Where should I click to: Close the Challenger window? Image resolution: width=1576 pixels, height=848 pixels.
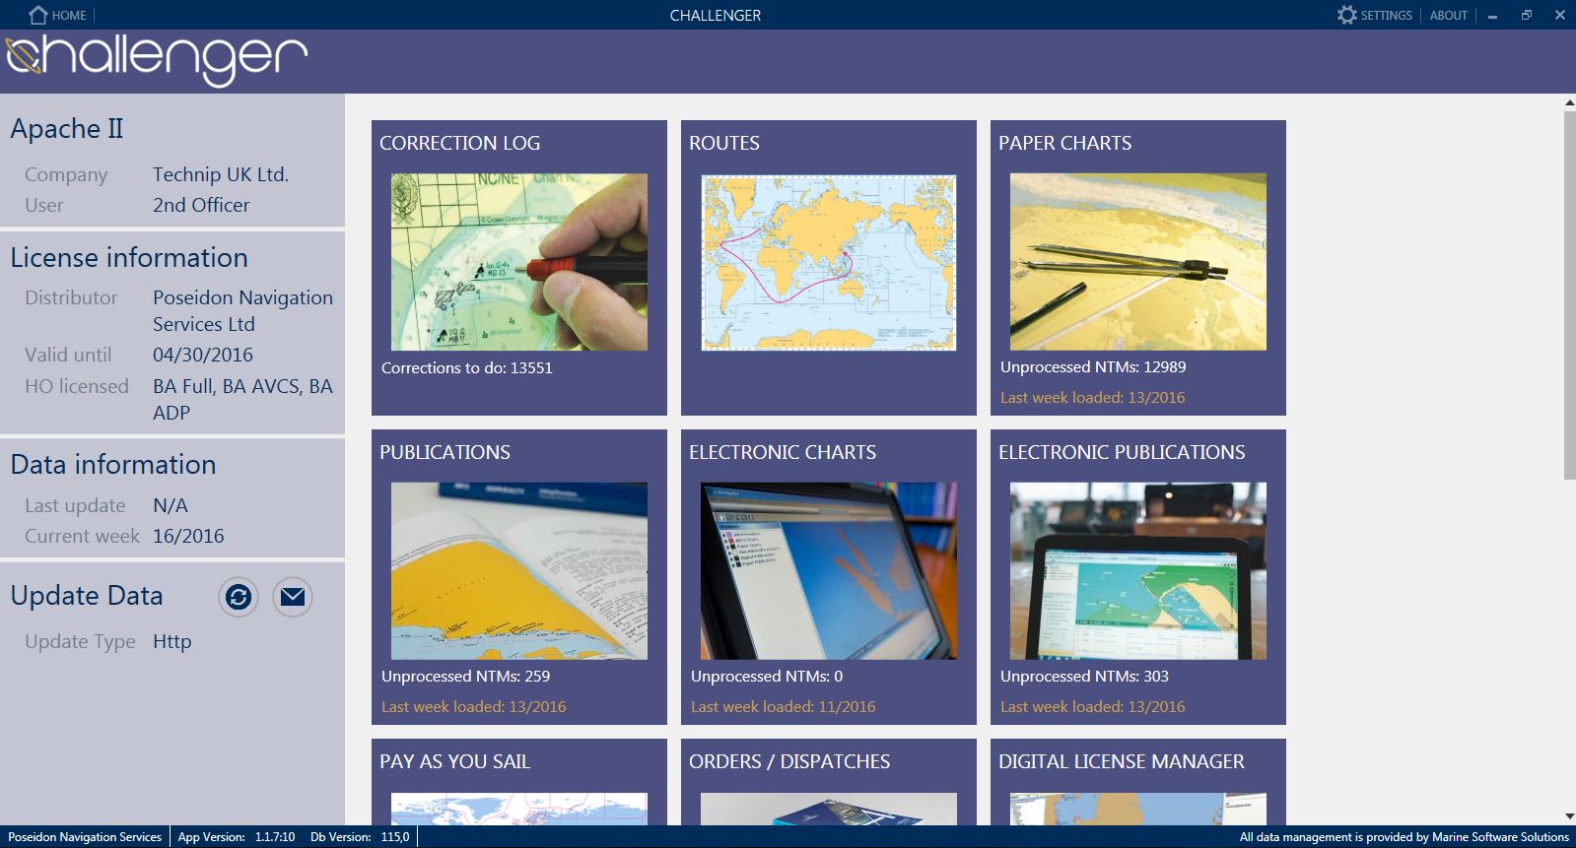pyautogui.click(x=1560, y=15)
